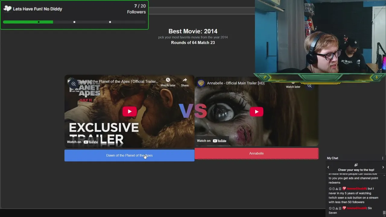Ban user on the 'but I never' chat message

tap(330, 189)
